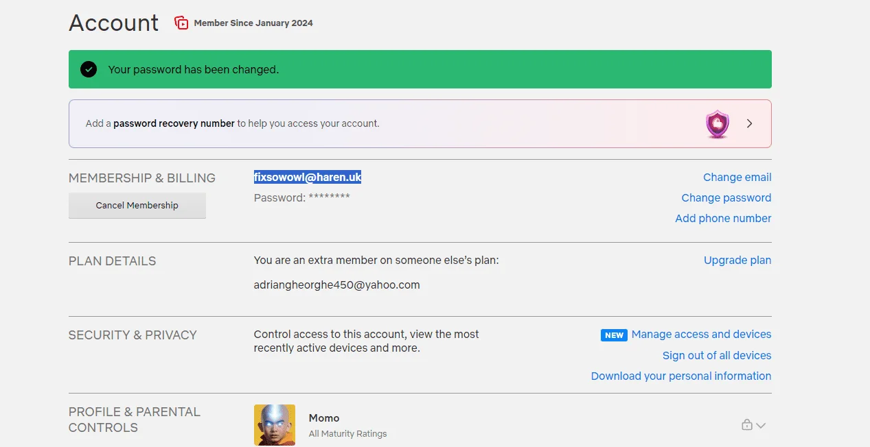Click the Upgrade plan link

point(737,261)
